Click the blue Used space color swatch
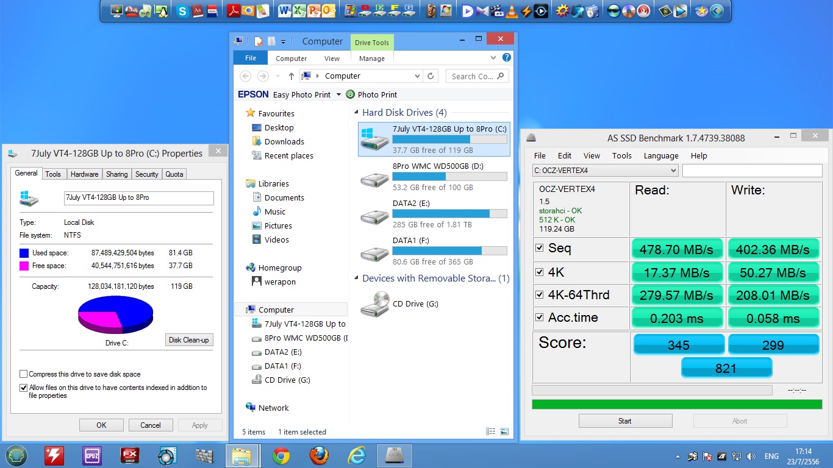 click(24, 253)
